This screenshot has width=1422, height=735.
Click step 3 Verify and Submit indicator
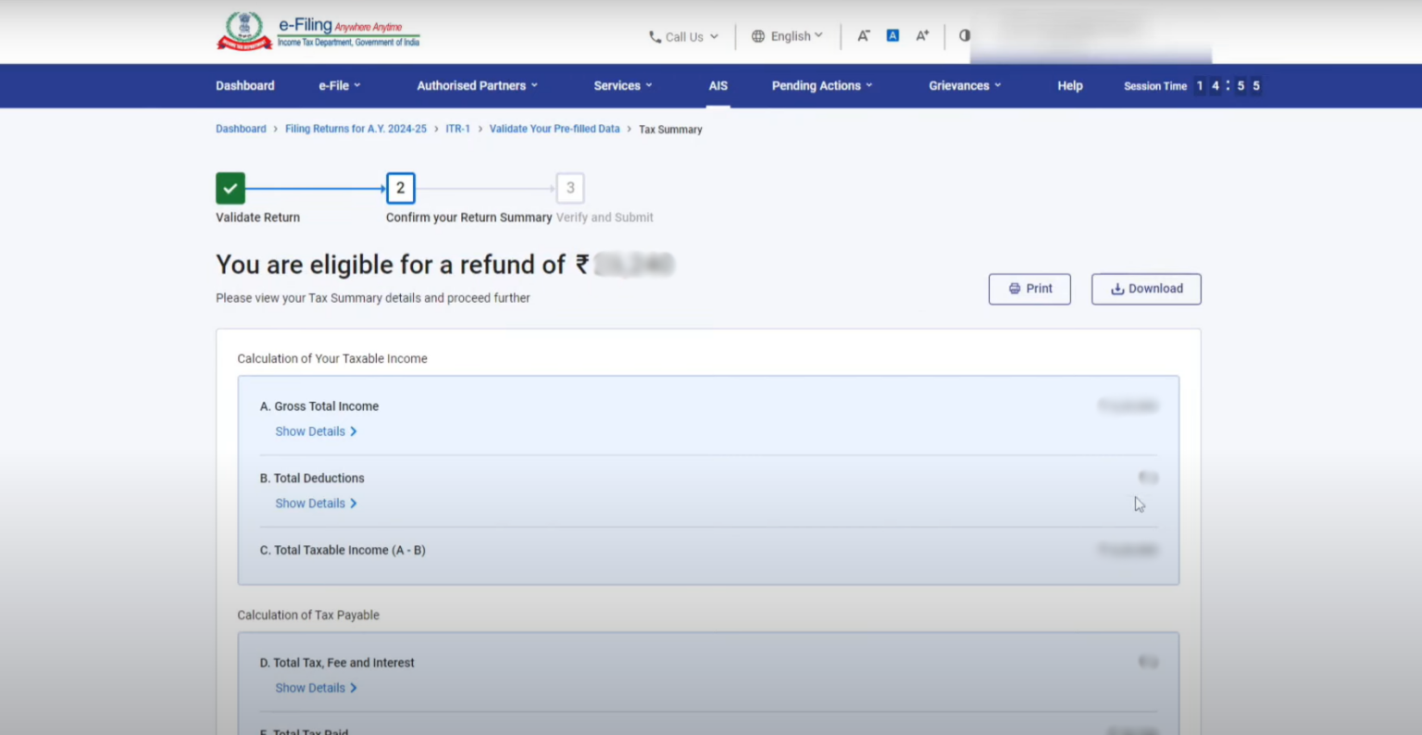(x=570, y=188)
